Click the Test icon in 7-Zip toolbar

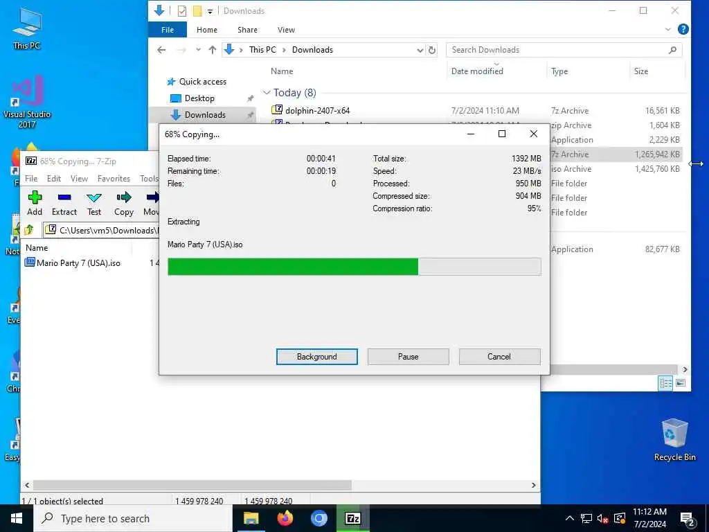point(94,197)
